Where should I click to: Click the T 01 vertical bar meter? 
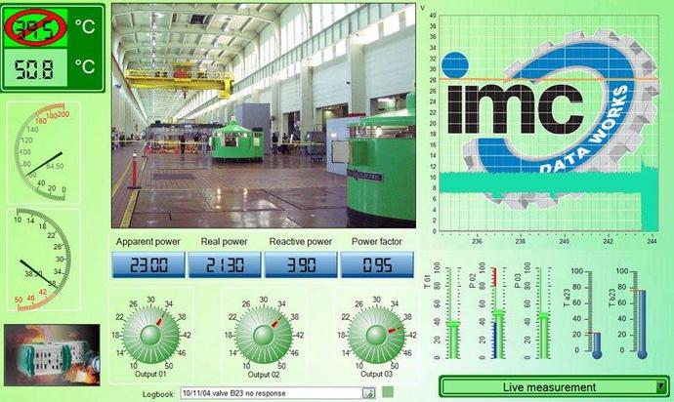coord(452,312)
